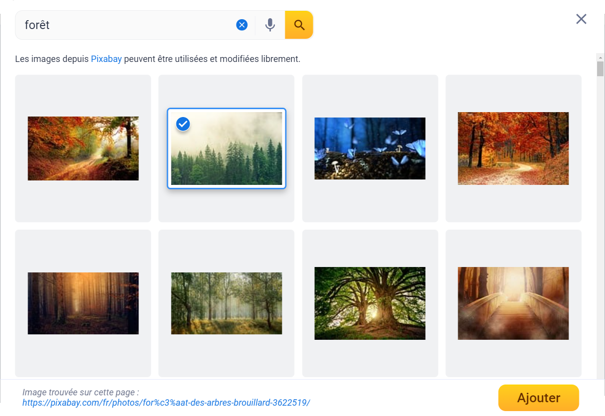Click in the search field containing forêt
This screenshot has height=416, width=605.
(123, 25)
